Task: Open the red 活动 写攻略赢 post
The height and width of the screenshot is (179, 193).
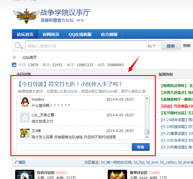Action: [177, 106]
